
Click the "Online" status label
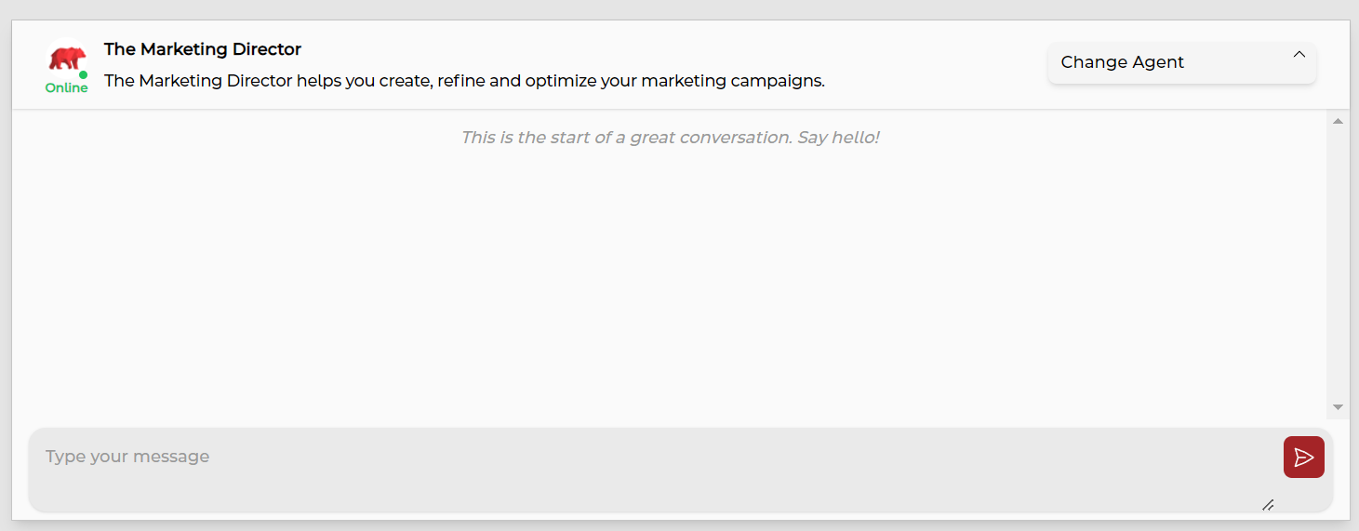click(x=67, y=88)
